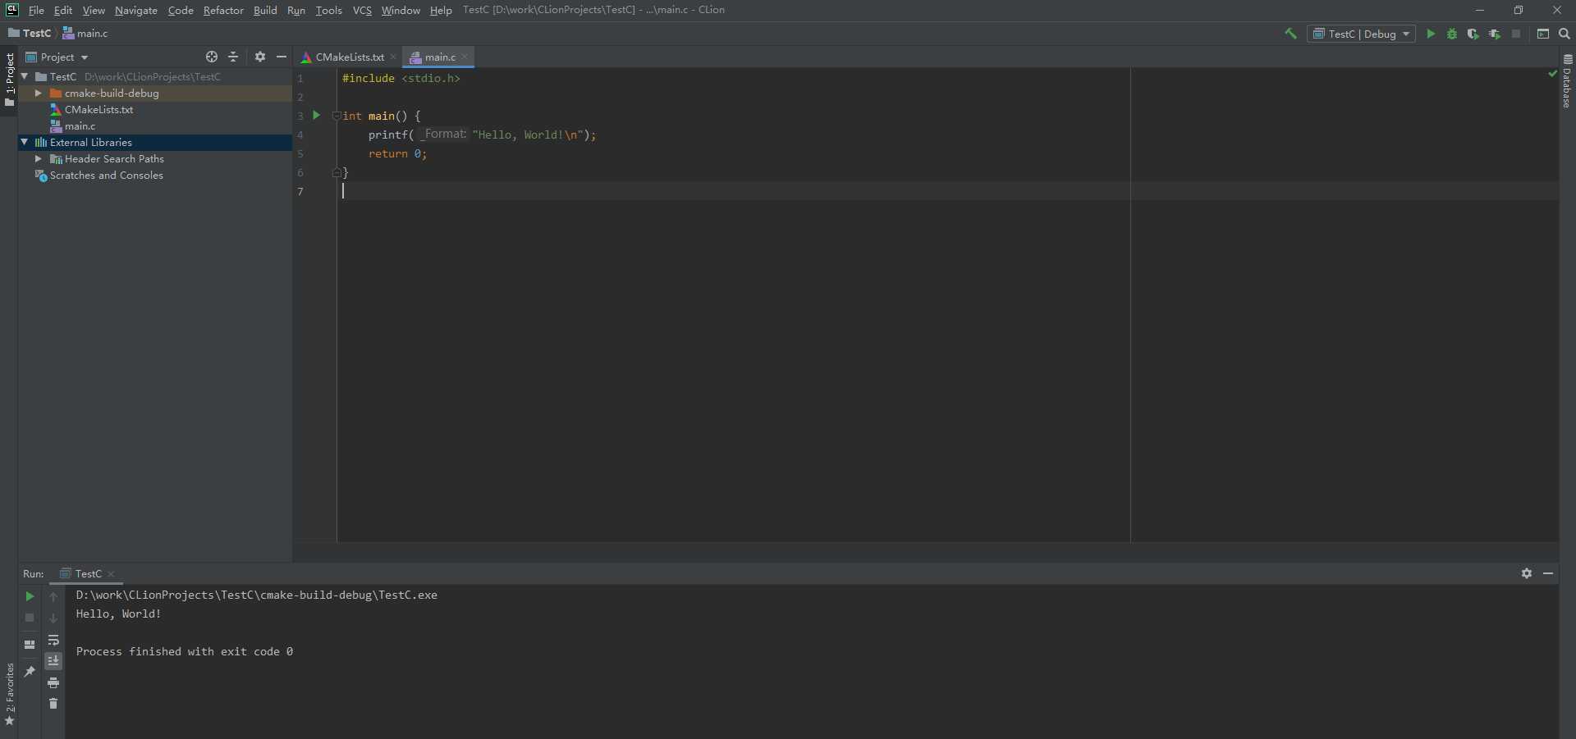This screenshot has height=739, width=1576.
Task: Open the VCS menu
Action: [362, 10]
